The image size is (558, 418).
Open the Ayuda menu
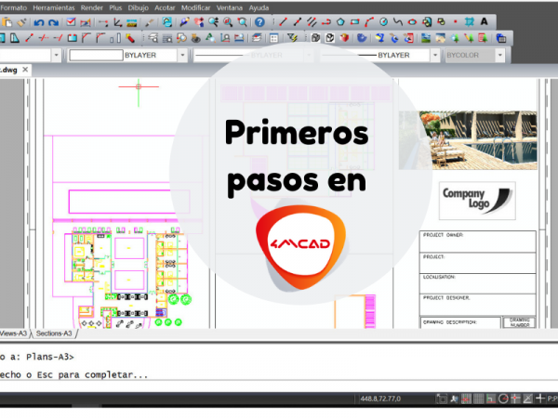[x=259, y=7]
